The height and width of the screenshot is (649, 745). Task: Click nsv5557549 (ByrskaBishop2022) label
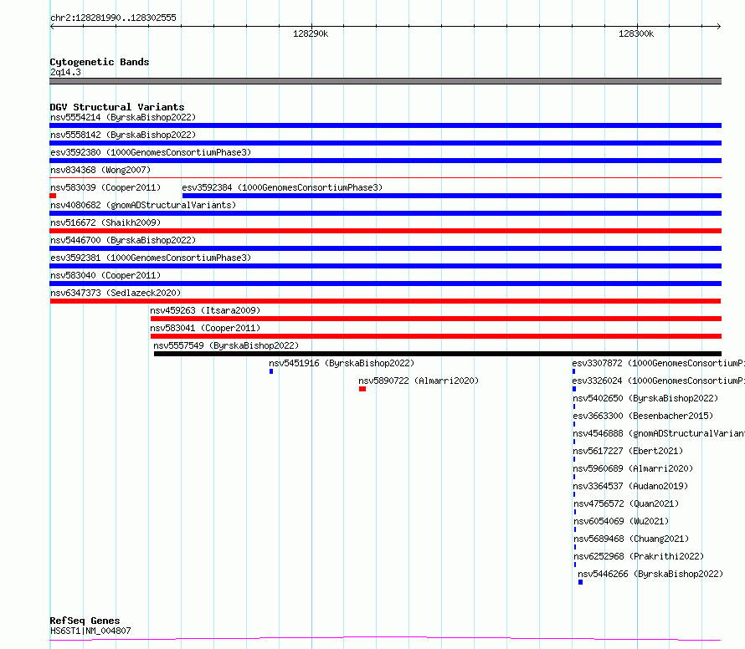pos(226,345)
